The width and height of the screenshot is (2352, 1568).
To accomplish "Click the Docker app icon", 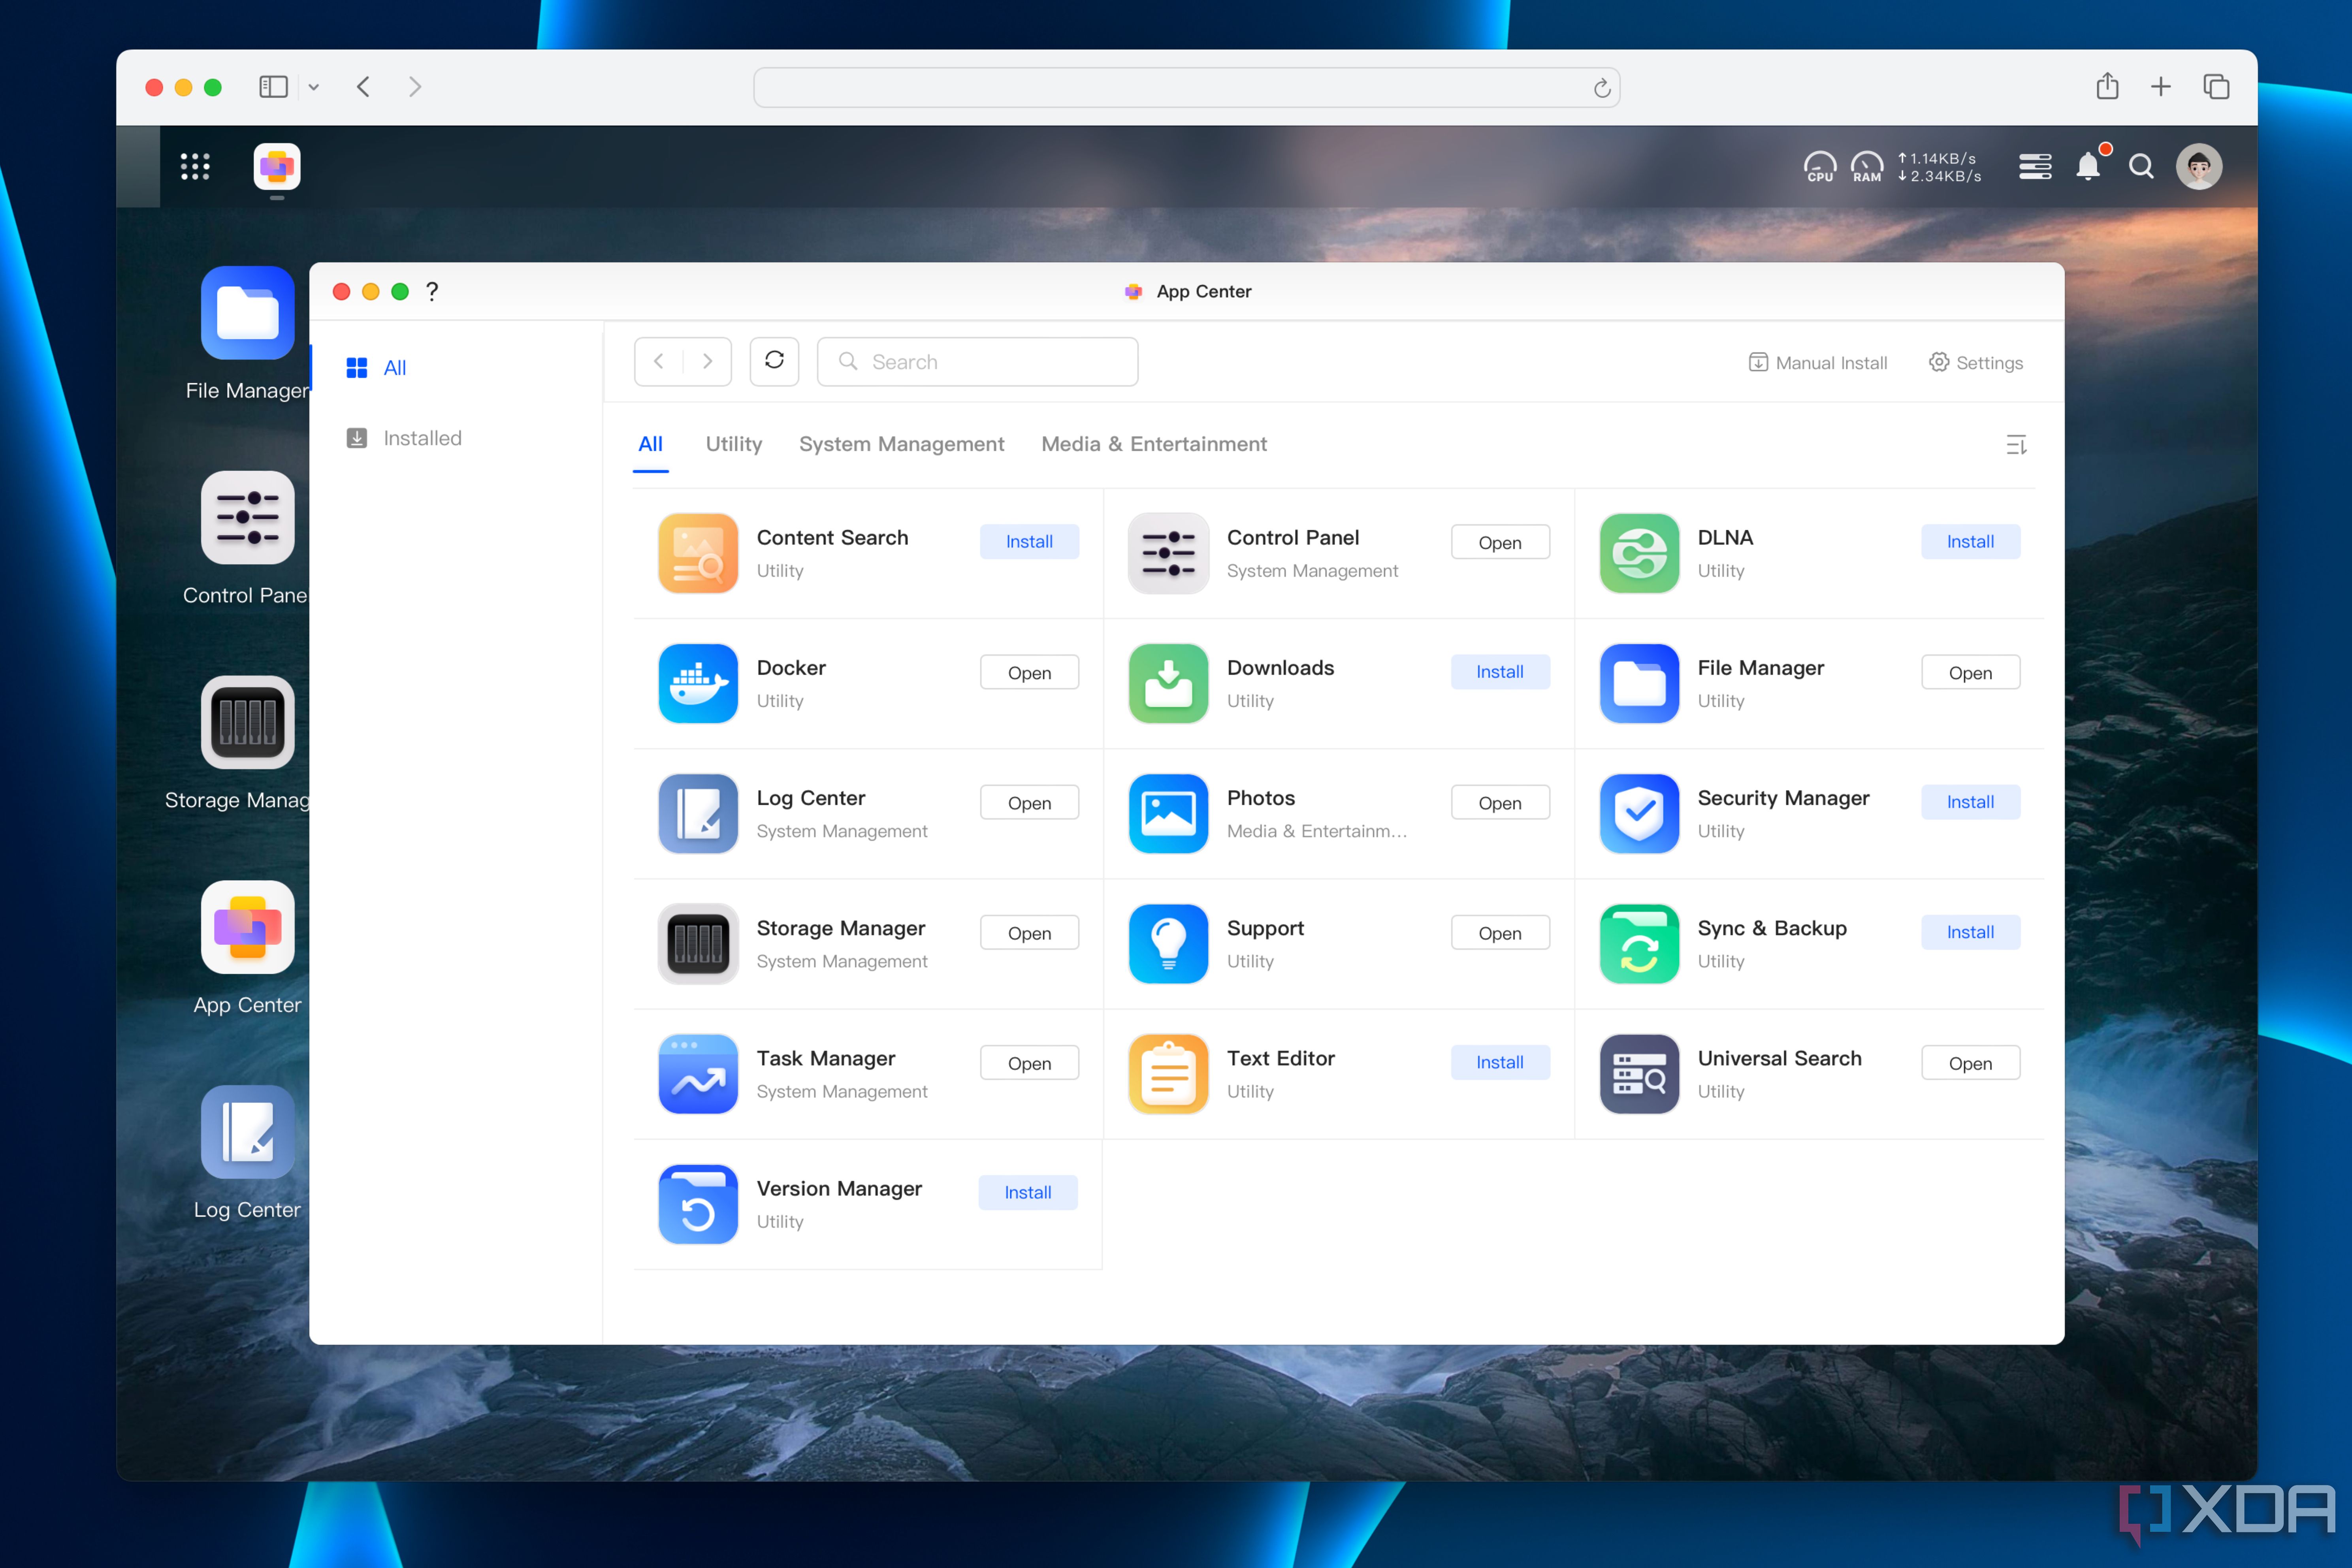I will pos(698,684).
